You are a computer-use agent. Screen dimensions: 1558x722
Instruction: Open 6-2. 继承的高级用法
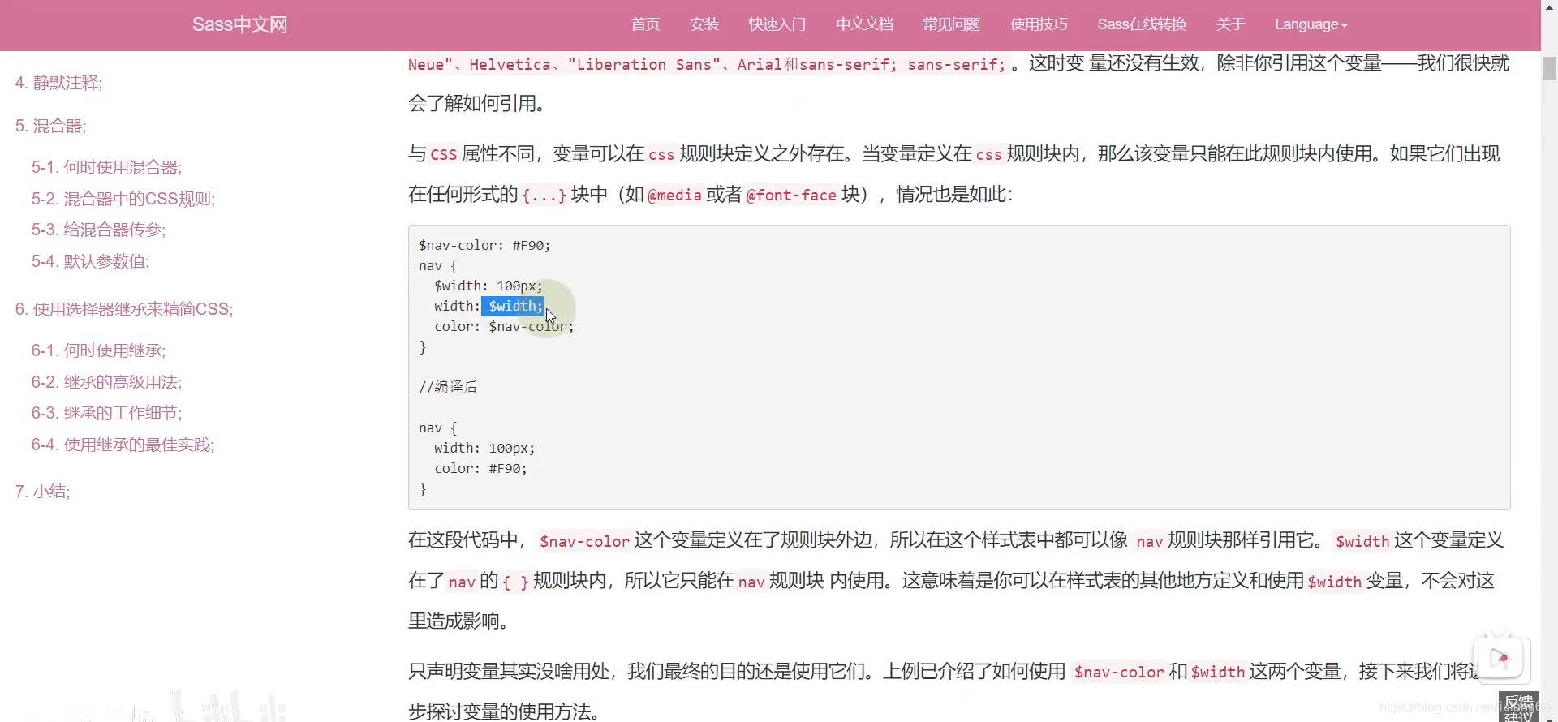click(x=106, y=382)
